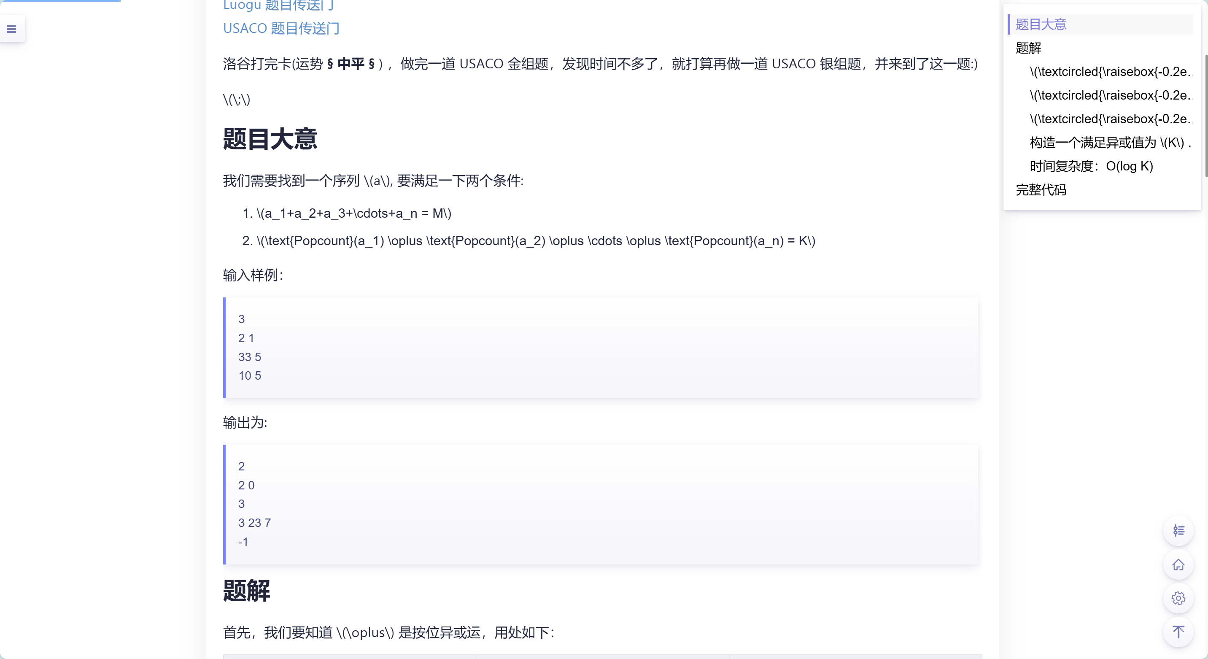Viewport: 1208px width, 659px height.
Task: Jump to 题目大意 via the sidebar TOC
Action: 1041,24
